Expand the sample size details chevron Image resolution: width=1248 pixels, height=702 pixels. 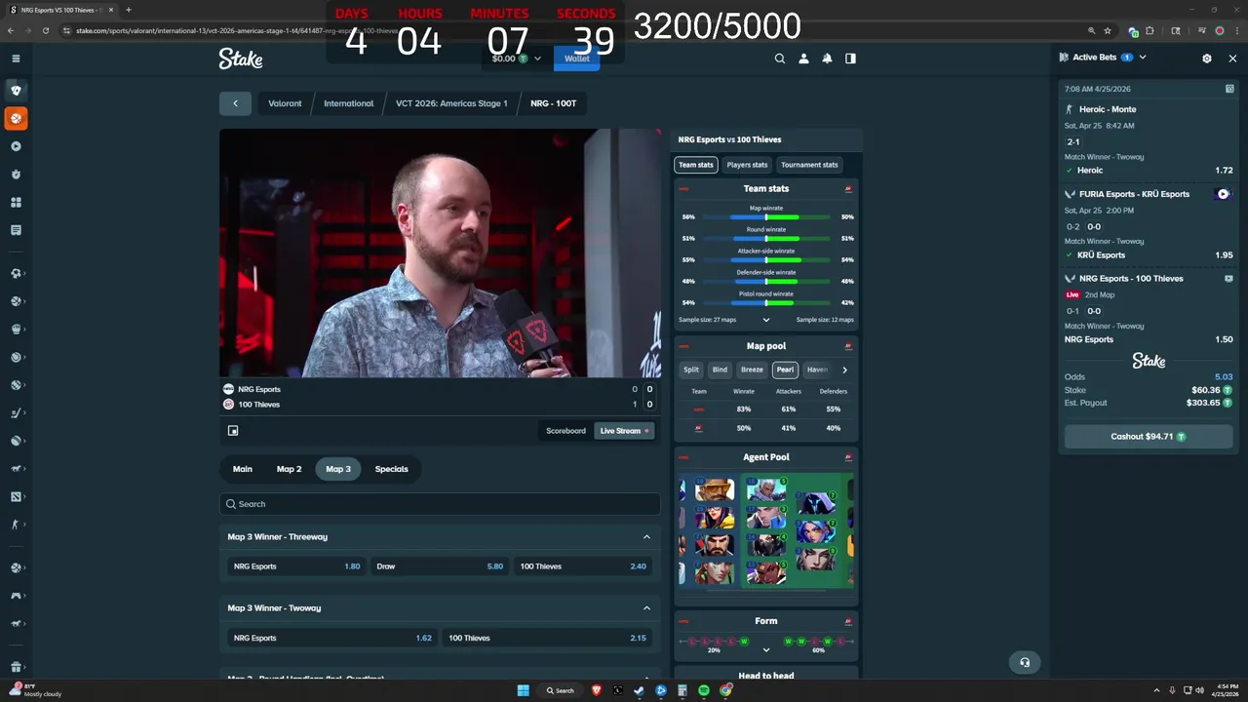(766, 320)
